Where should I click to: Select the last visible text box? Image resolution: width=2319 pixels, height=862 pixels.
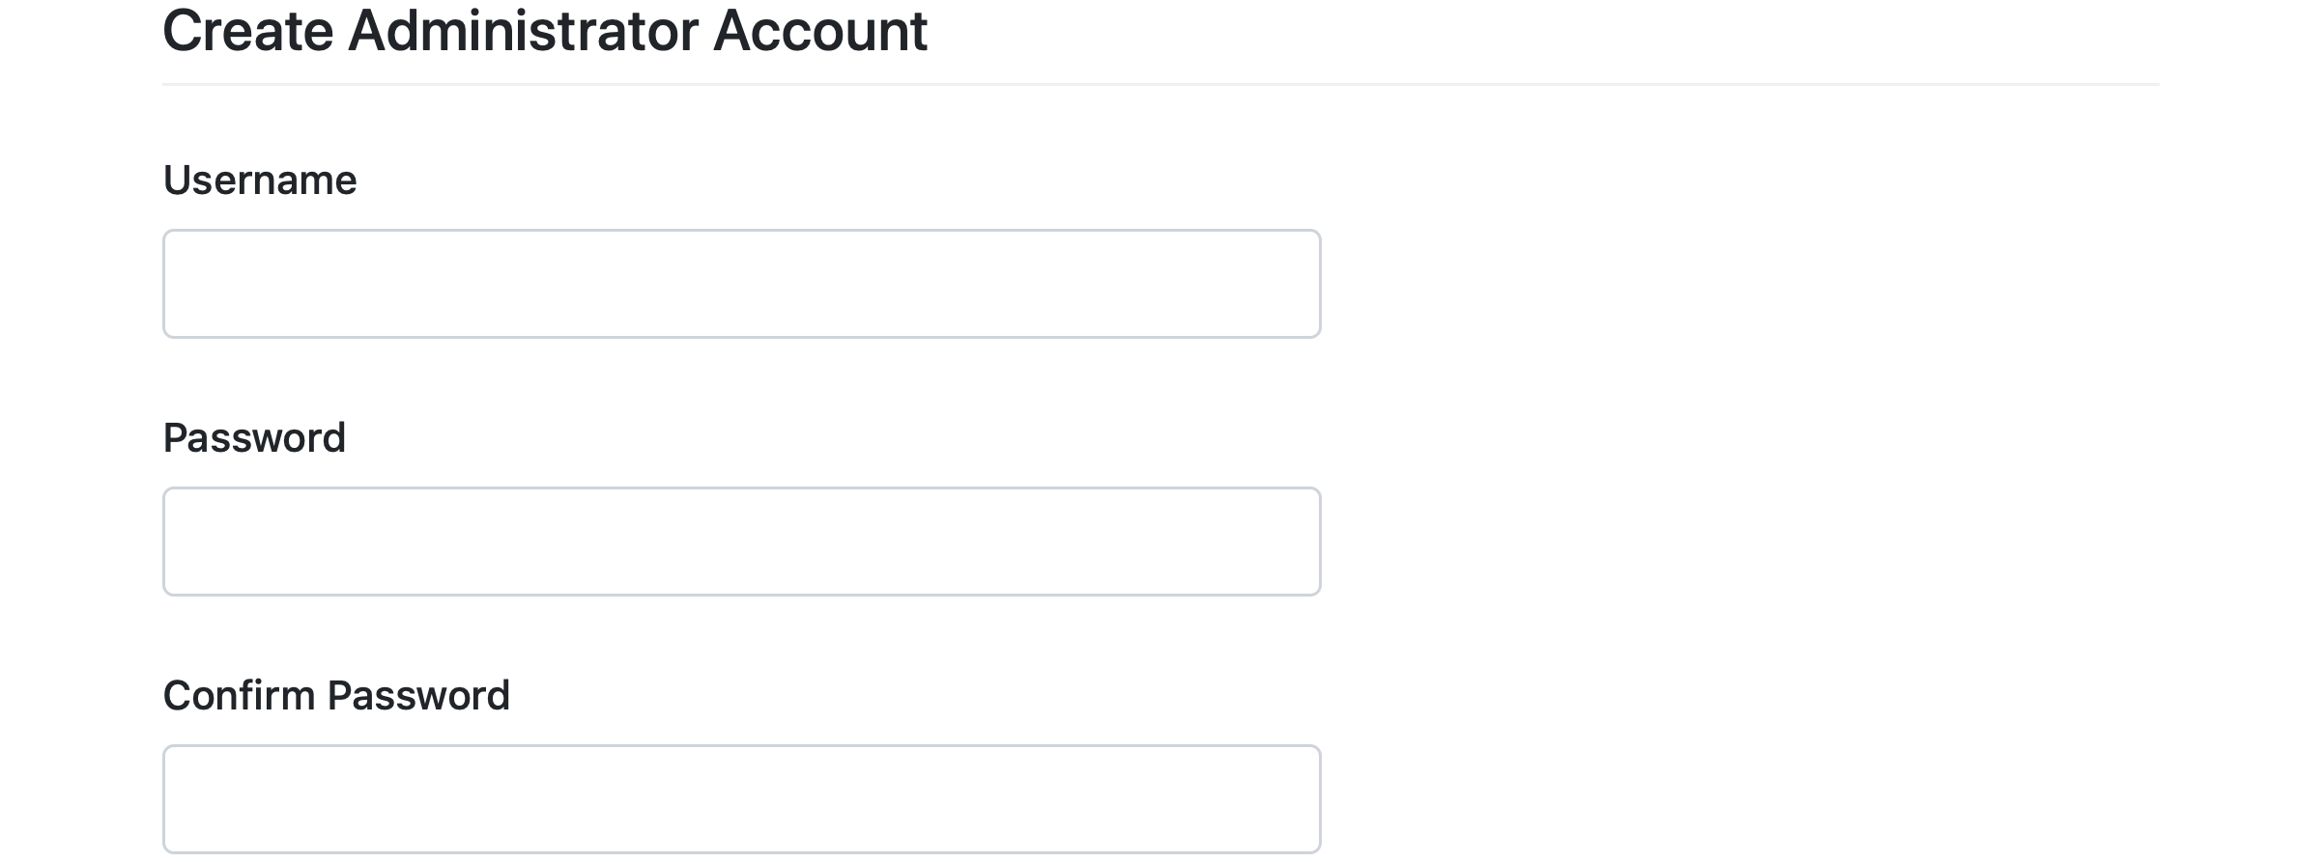tap(741, 798)
